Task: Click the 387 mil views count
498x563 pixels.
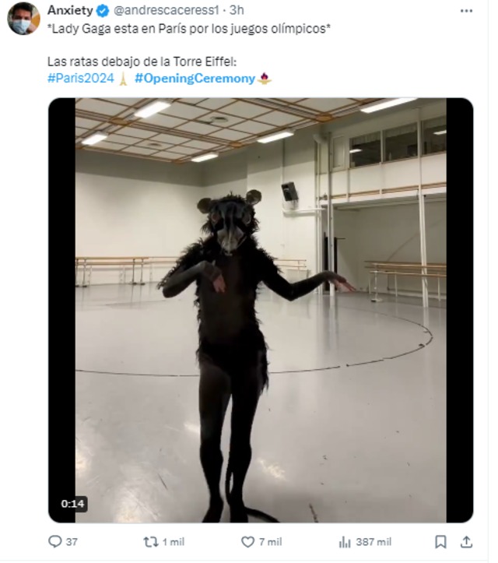Action: pos(373,542)
